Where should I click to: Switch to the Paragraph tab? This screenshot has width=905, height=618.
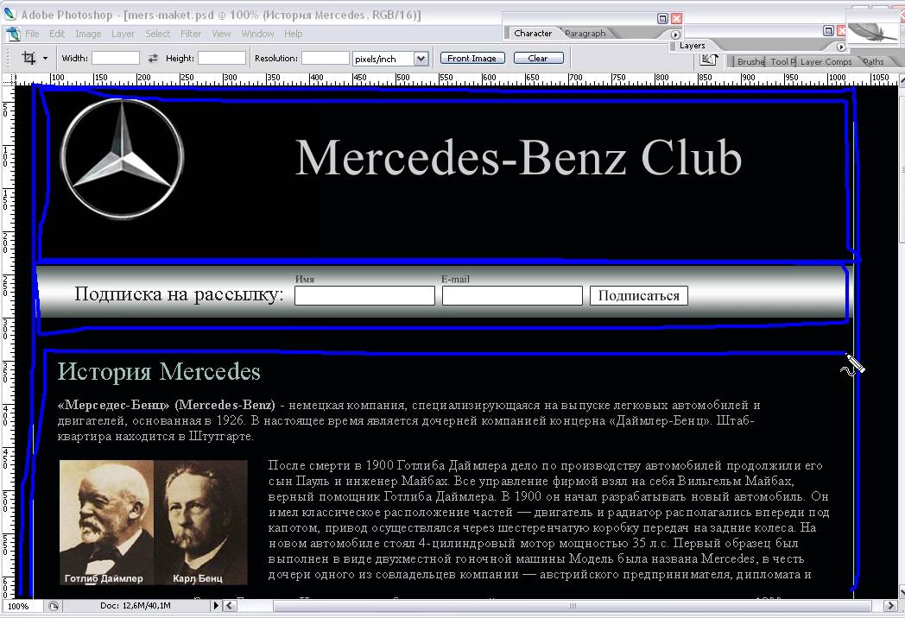585,34
